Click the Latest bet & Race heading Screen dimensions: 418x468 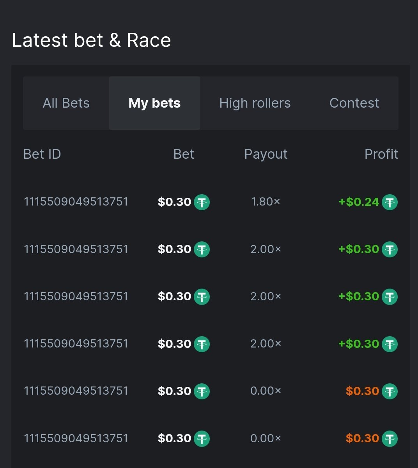point(92,40)
